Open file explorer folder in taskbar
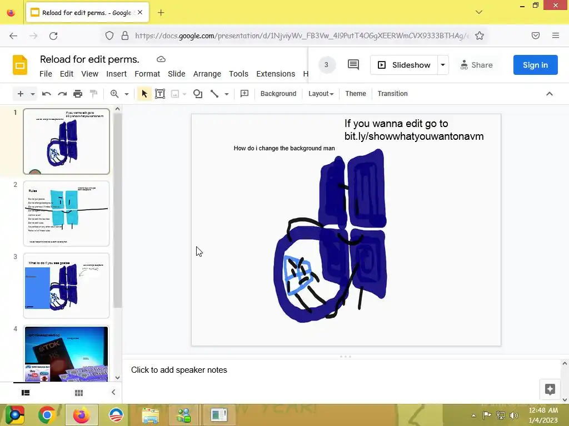 150,415
